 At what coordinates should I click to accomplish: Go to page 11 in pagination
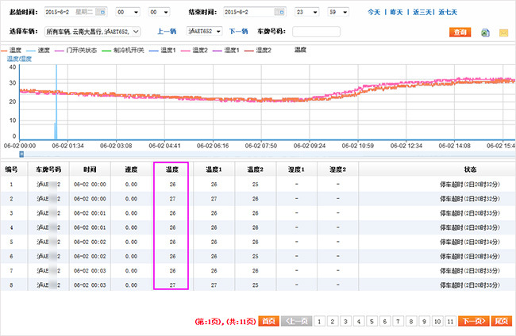tap(451, 321)
